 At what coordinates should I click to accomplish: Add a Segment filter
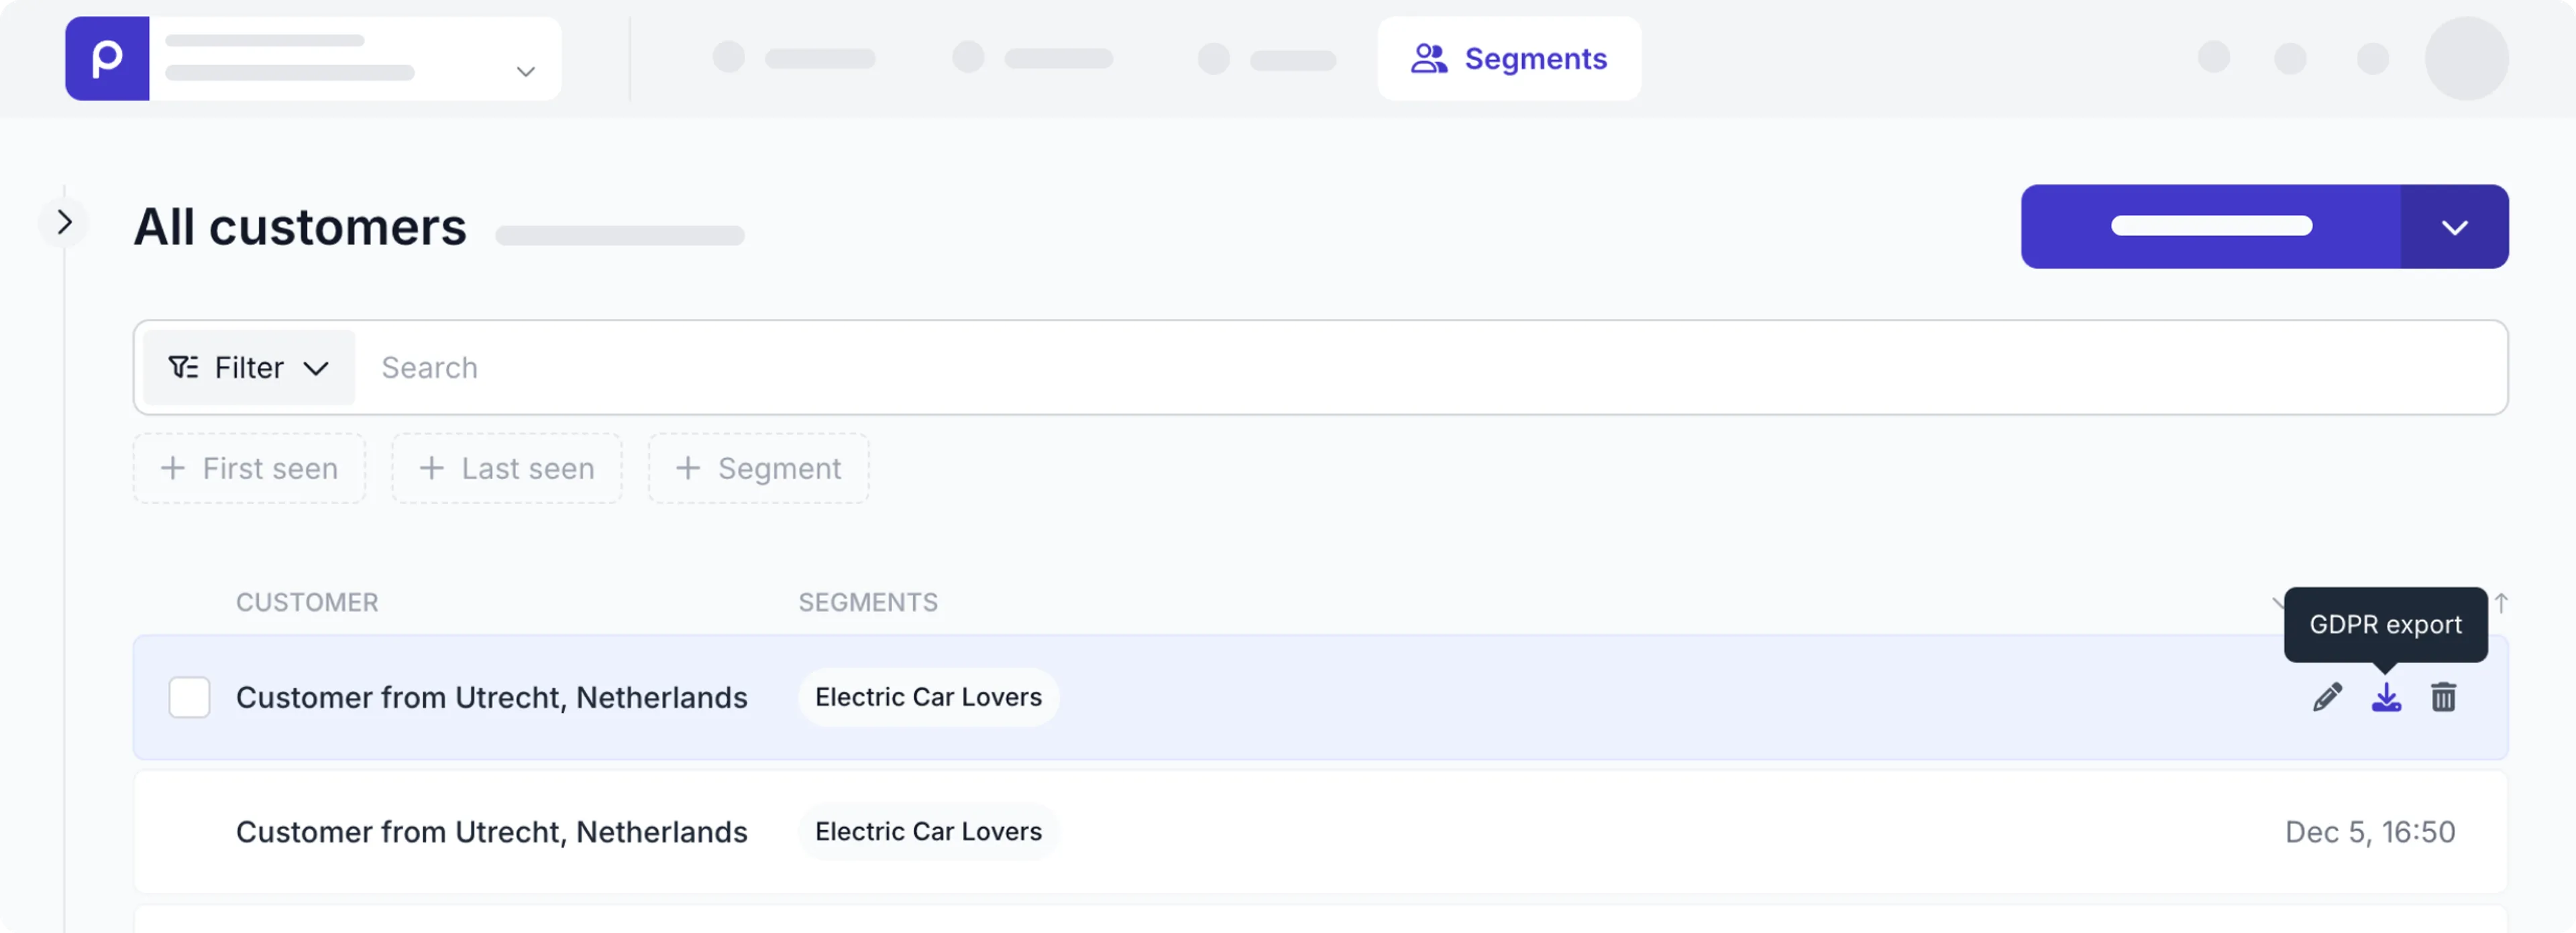pos(759,469)
